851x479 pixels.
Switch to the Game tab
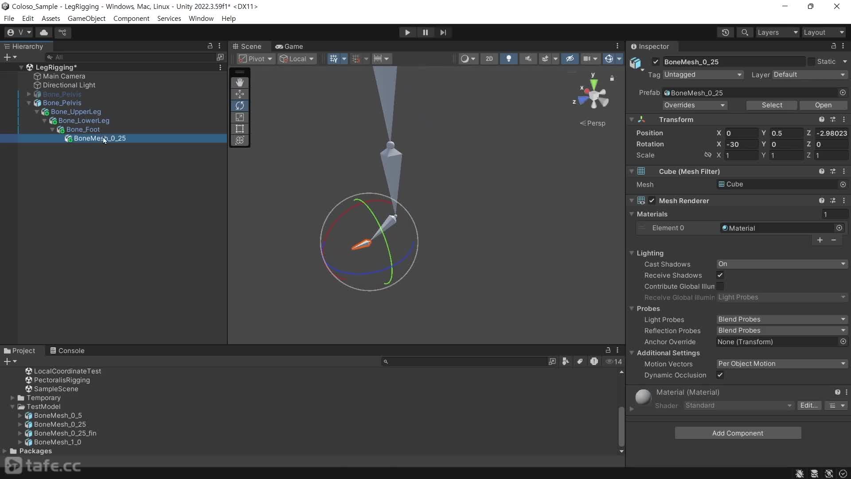[x=289, y=47]
